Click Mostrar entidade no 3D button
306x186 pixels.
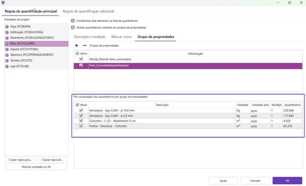tap(36, 167)
